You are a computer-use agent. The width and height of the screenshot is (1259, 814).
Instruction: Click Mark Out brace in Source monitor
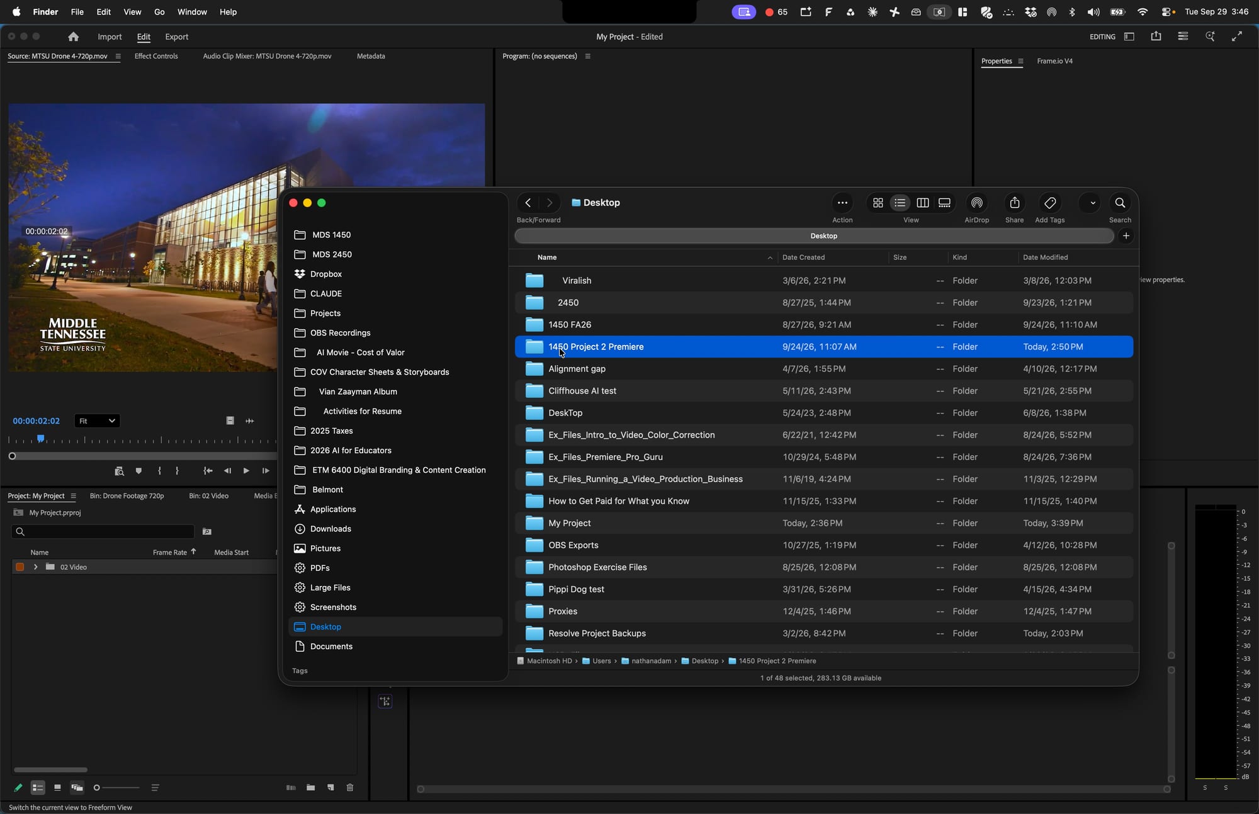tap(177, 471)
